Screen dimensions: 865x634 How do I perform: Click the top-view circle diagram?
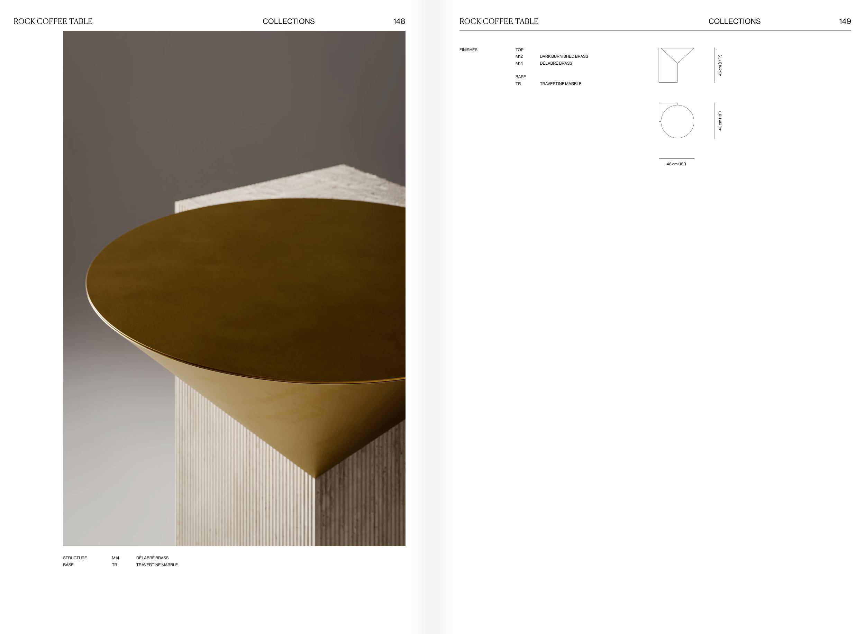(677, 121)
